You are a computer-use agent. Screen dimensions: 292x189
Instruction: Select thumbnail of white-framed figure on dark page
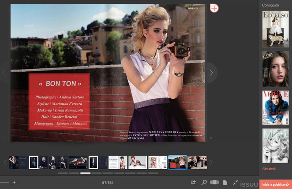click(98, 163)
